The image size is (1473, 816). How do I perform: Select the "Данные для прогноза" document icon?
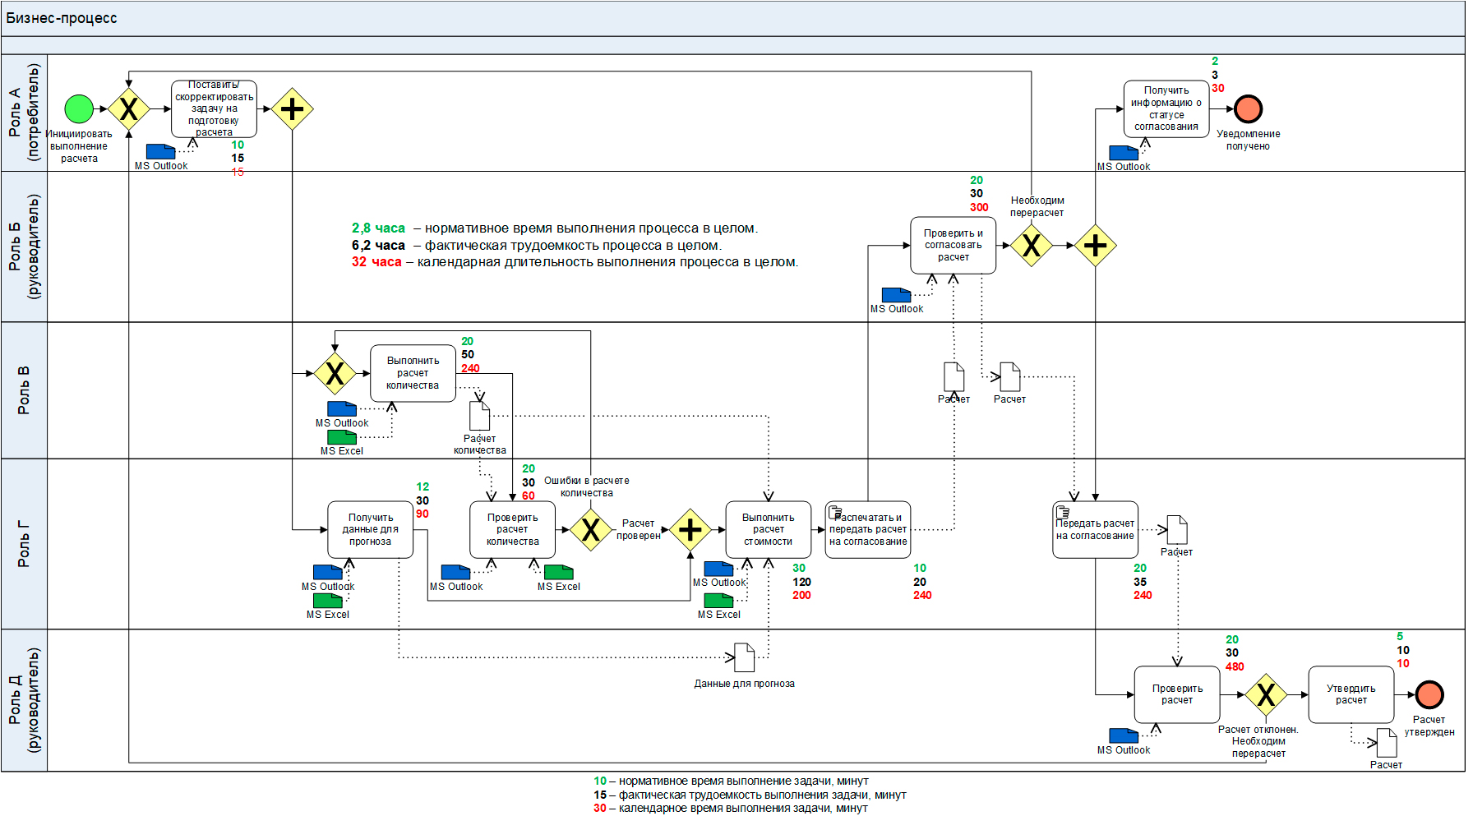pos(744,657)
